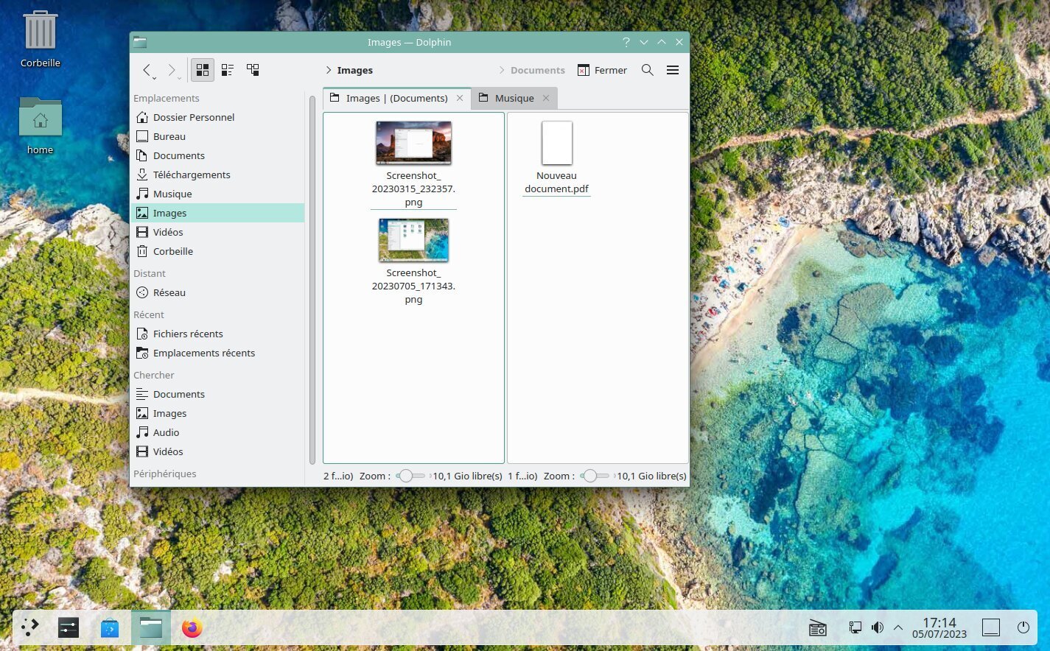Switch to the Musique tab
This screenshot has width=1050, height=651.
pyautogui.click(x=514, y=98)
